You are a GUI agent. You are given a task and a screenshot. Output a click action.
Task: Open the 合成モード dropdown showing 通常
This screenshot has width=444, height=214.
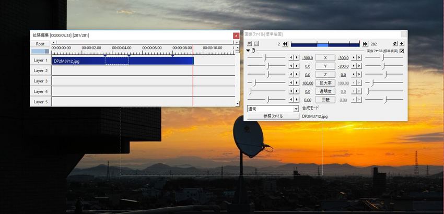click(x=273, y=109)
